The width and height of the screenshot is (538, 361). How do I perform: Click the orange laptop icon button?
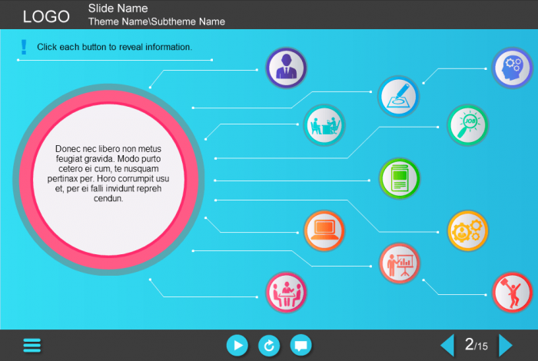click(324, 230)
